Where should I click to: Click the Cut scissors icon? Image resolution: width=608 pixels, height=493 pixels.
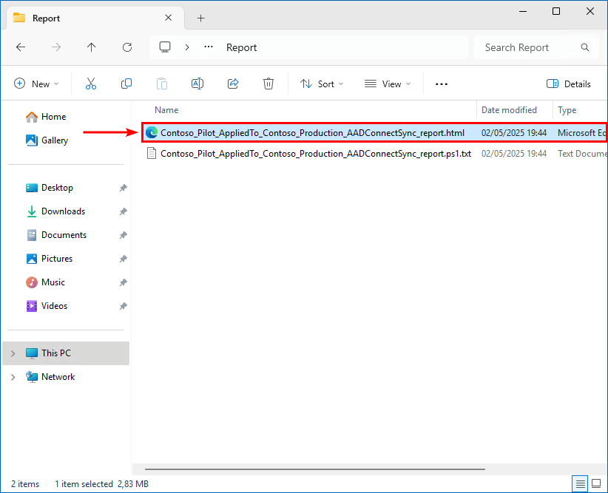click(91, 84)
